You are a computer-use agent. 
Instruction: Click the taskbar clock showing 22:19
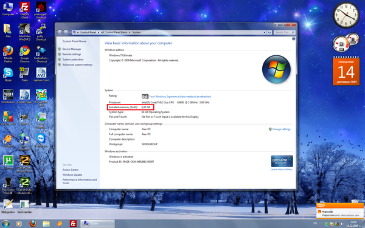pos(353,224)
